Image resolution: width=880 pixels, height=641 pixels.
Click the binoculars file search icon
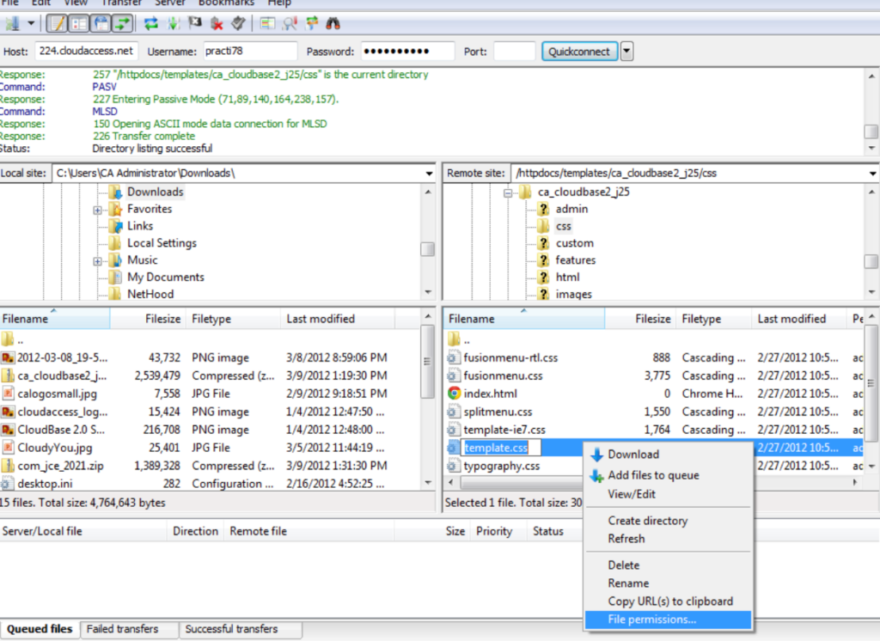[x=333, y=23]
